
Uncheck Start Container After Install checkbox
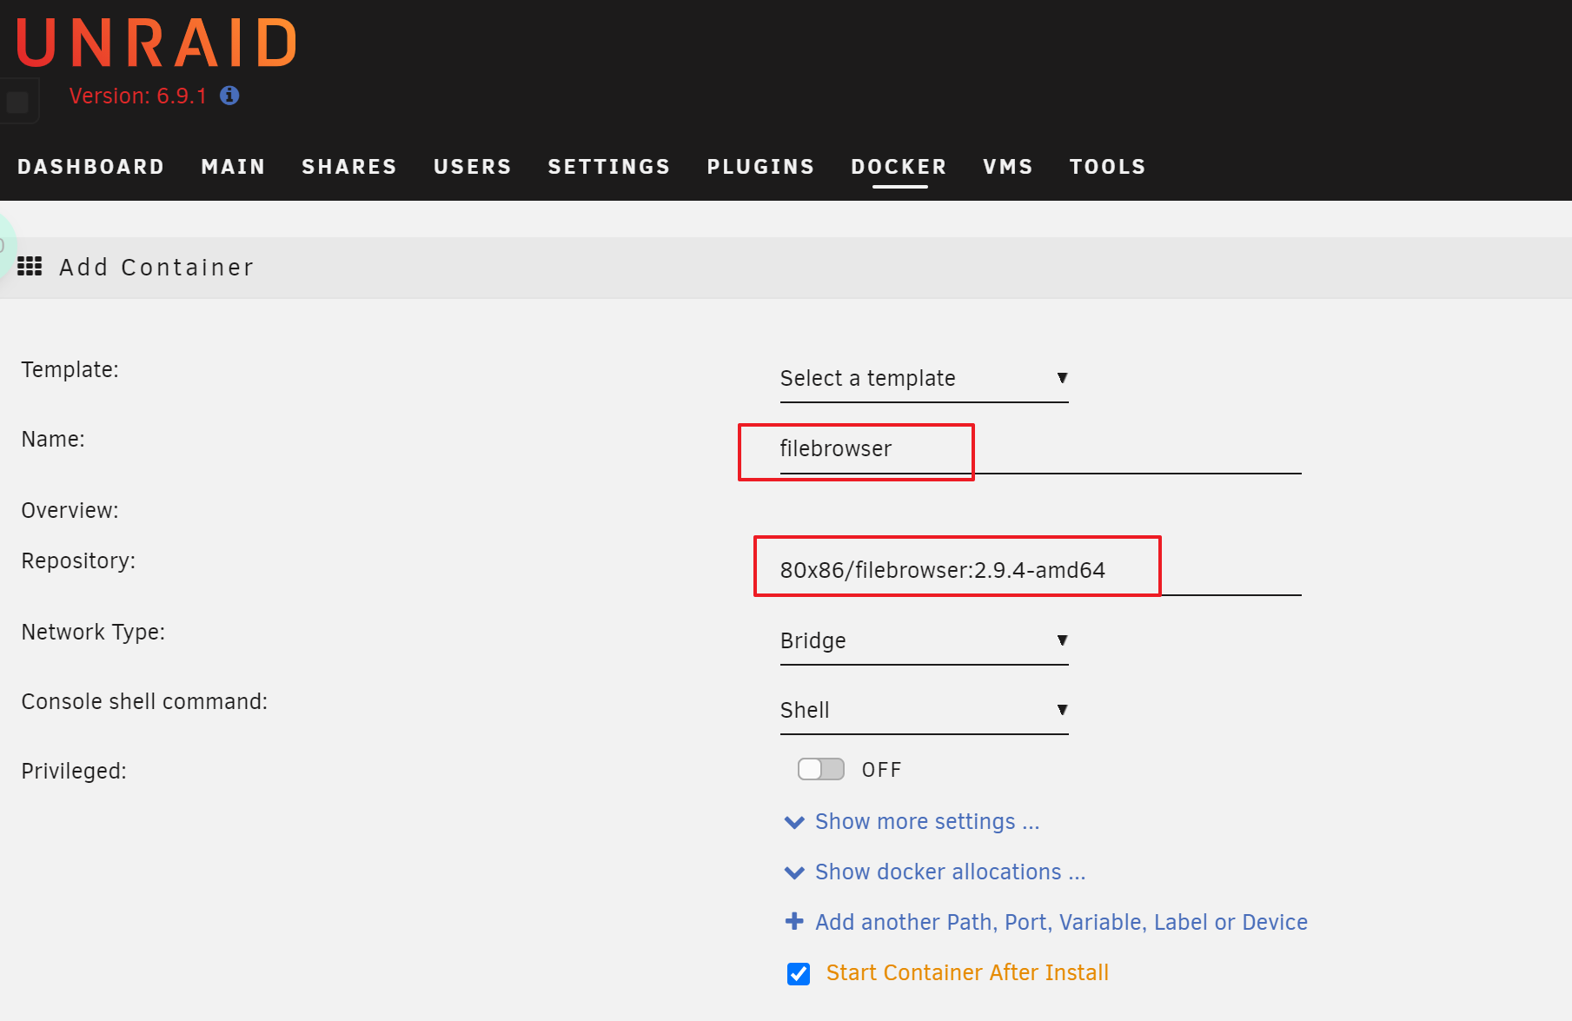[x=799, y=974]
